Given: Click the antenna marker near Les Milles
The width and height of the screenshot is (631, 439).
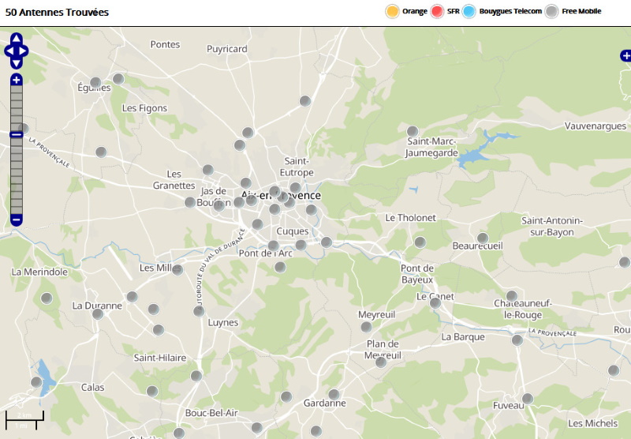Looking at the screenshot, I should pos(177,269).
